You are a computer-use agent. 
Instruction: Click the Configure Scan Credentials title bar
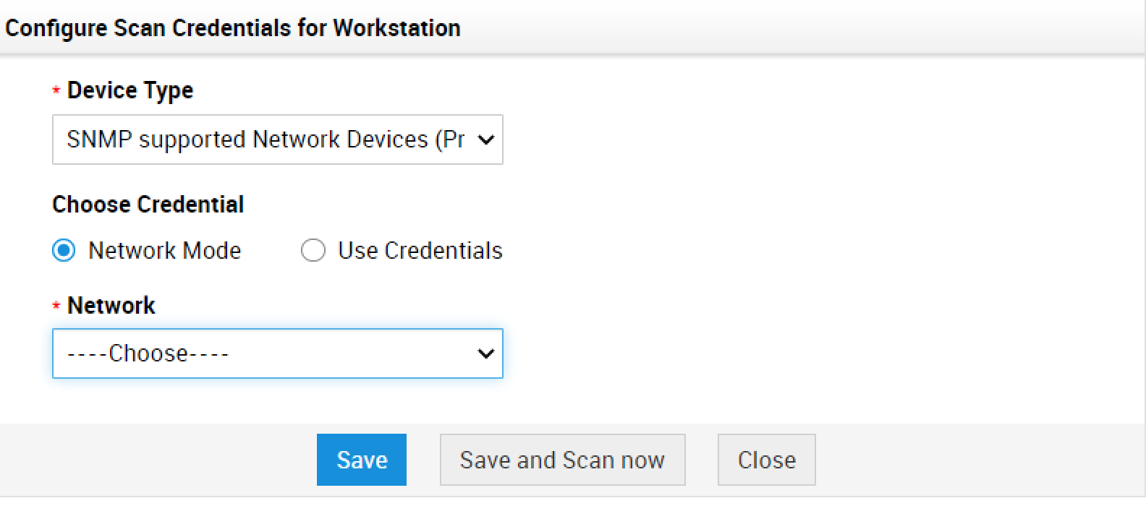pyautogui.click(x=232, y=28)
